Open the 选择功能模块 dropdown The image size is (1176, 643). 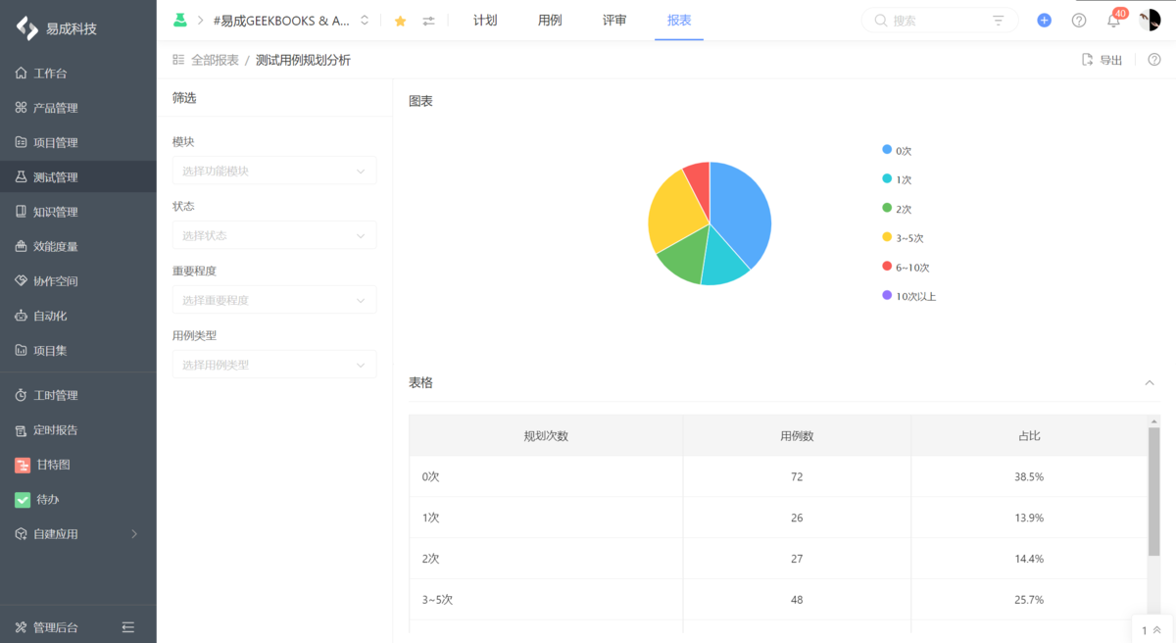click(274, 170)
